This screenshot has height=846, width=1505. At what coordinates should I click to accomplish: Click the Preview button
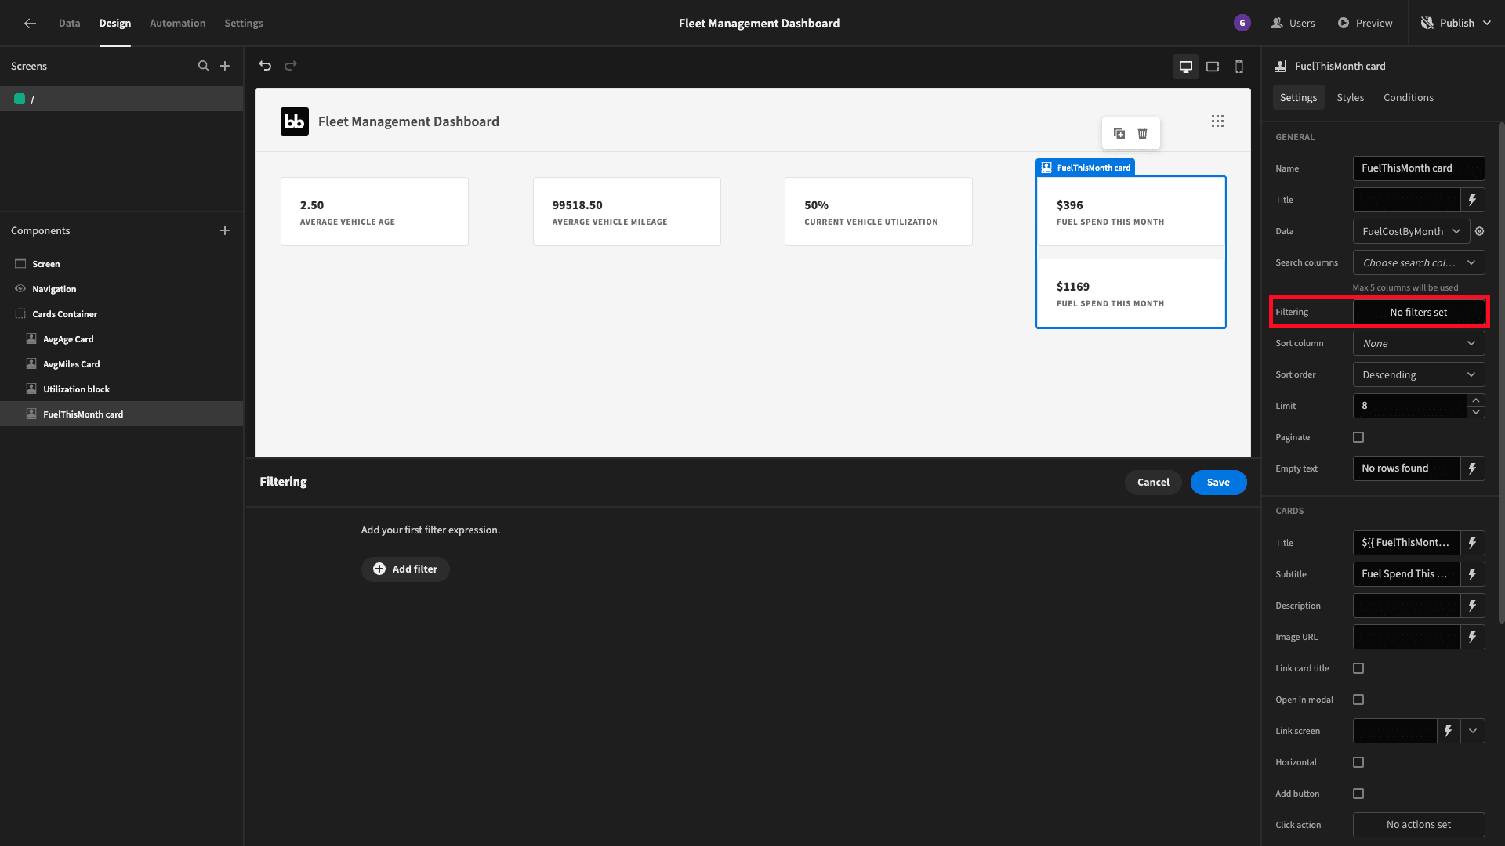[x=1365, y=23]
